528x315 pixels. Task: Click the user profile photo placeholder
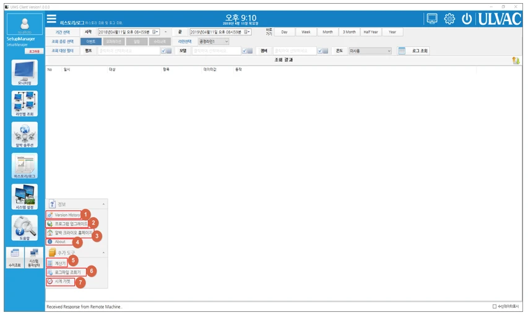[25, 24]
